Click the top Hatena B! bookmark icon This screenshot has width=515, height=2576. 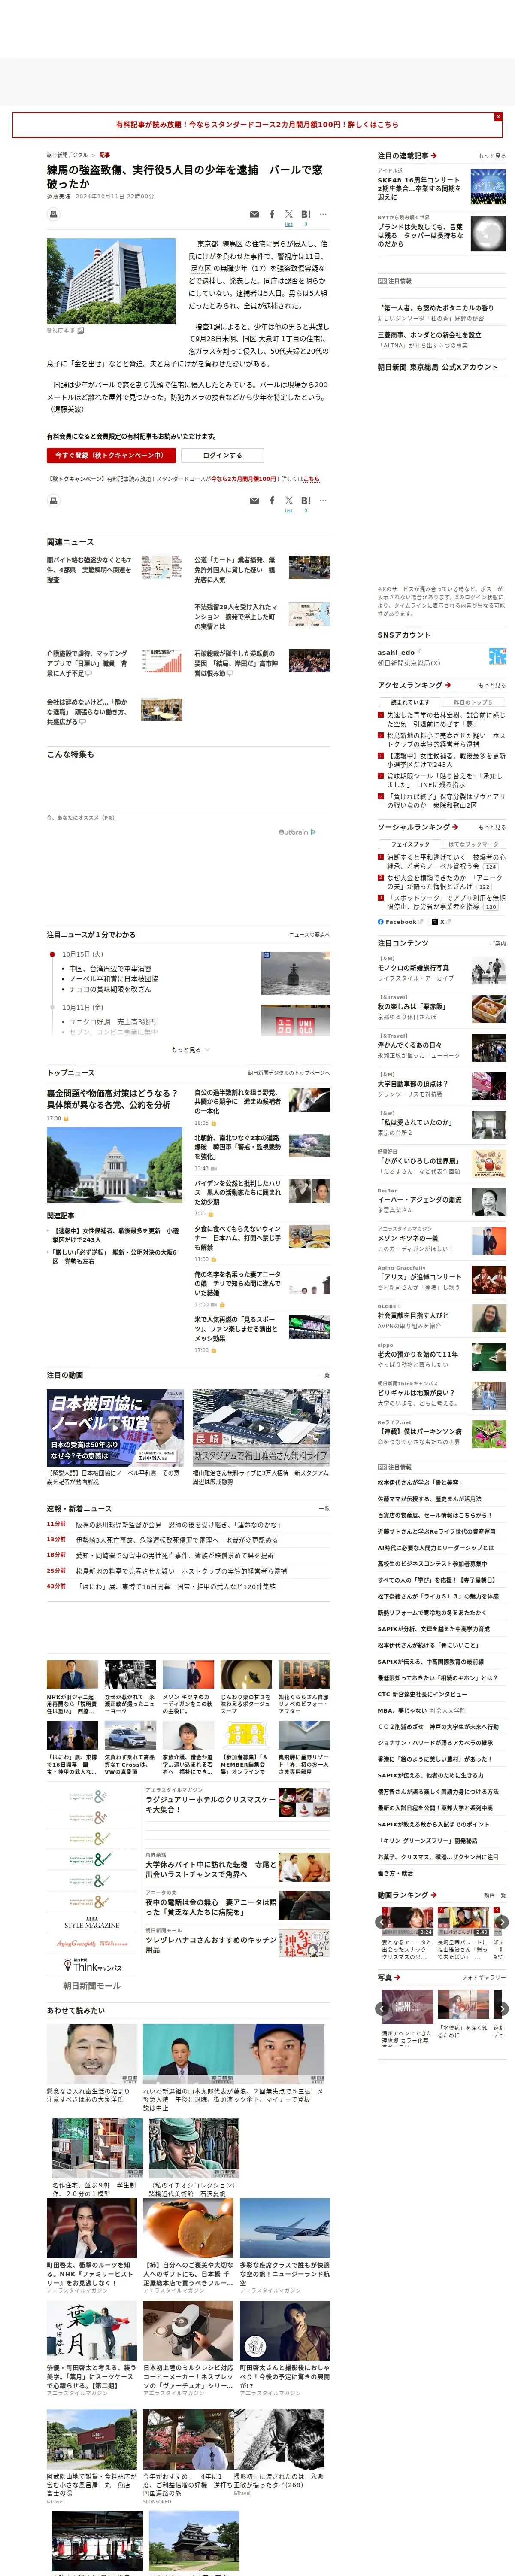tap(306, 214)
